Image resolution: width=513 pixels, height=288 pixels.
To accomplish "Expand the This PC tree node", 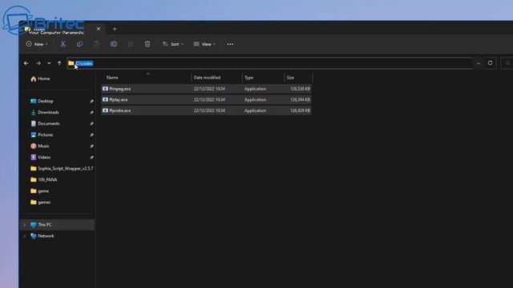I will tap(25, 225).
